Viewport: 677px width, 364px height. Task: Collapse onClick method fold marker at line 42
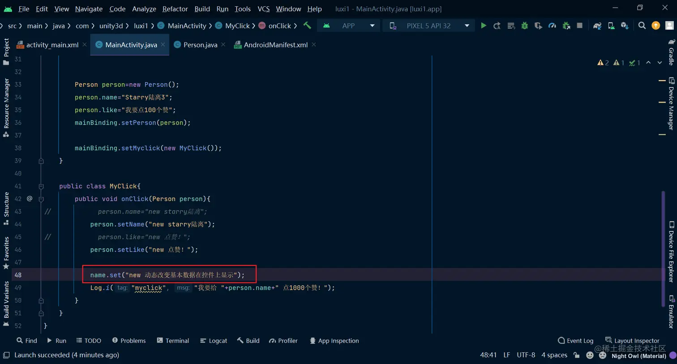click(41, 199)
